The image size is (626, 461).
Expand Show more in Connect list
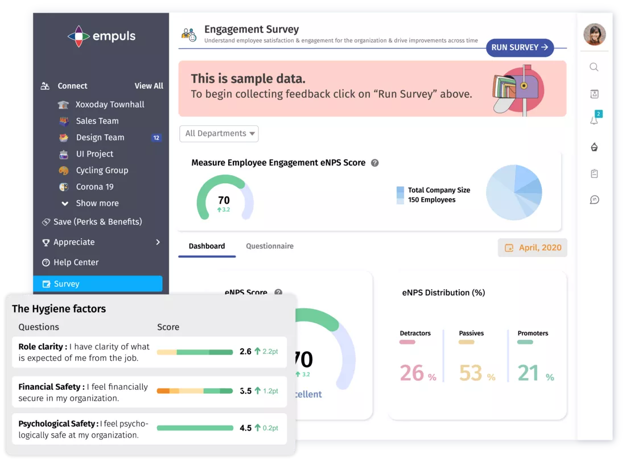pyautogui.click(x=97, y=203)
